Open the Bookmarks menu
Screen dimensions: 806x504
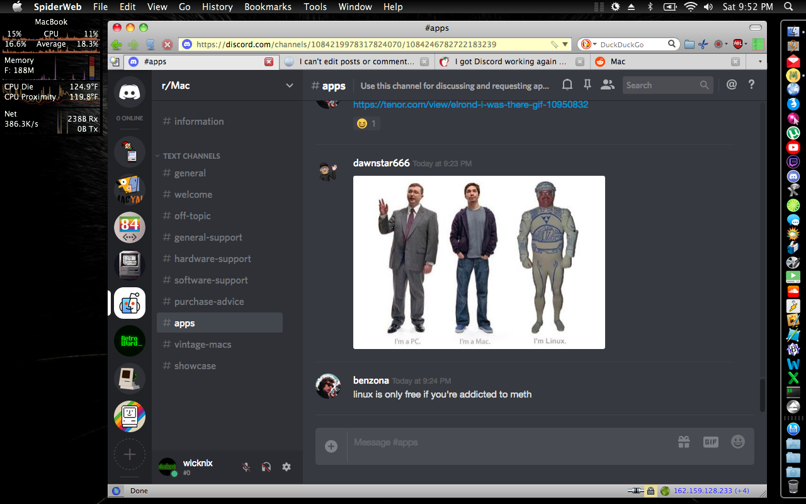(268, 7)
